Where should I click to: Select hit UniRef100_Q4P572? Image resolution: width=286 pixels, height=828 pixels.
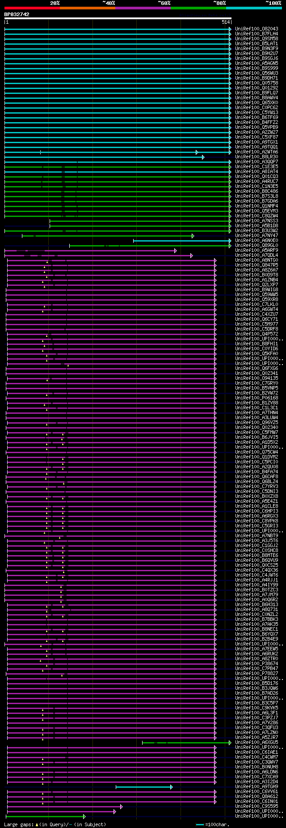tap(257, 334)
